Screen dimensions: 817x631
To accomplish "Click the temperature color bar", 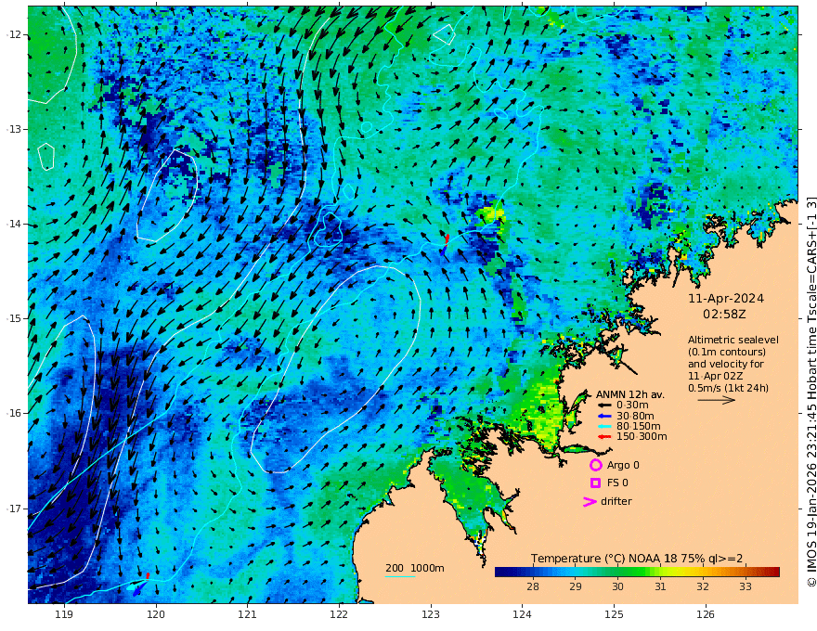I will pyautogui.click(x=637, y=572).
